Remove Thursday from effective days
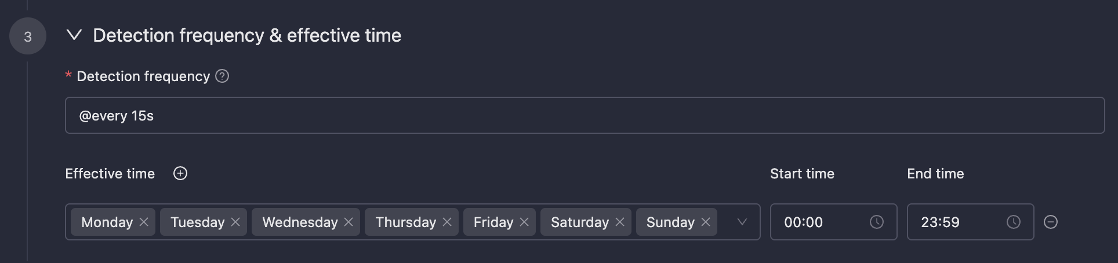Viewport: 1118px width, 263px height. (447, 222)
